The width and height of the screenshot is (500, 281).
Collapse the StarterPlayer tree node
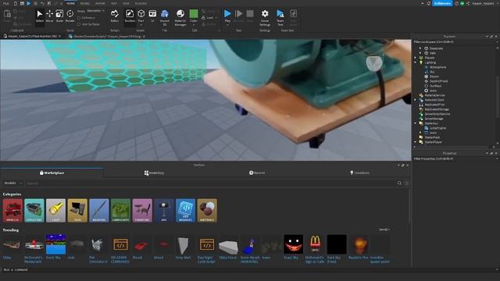pyautogui.click(x=416, y=142)
